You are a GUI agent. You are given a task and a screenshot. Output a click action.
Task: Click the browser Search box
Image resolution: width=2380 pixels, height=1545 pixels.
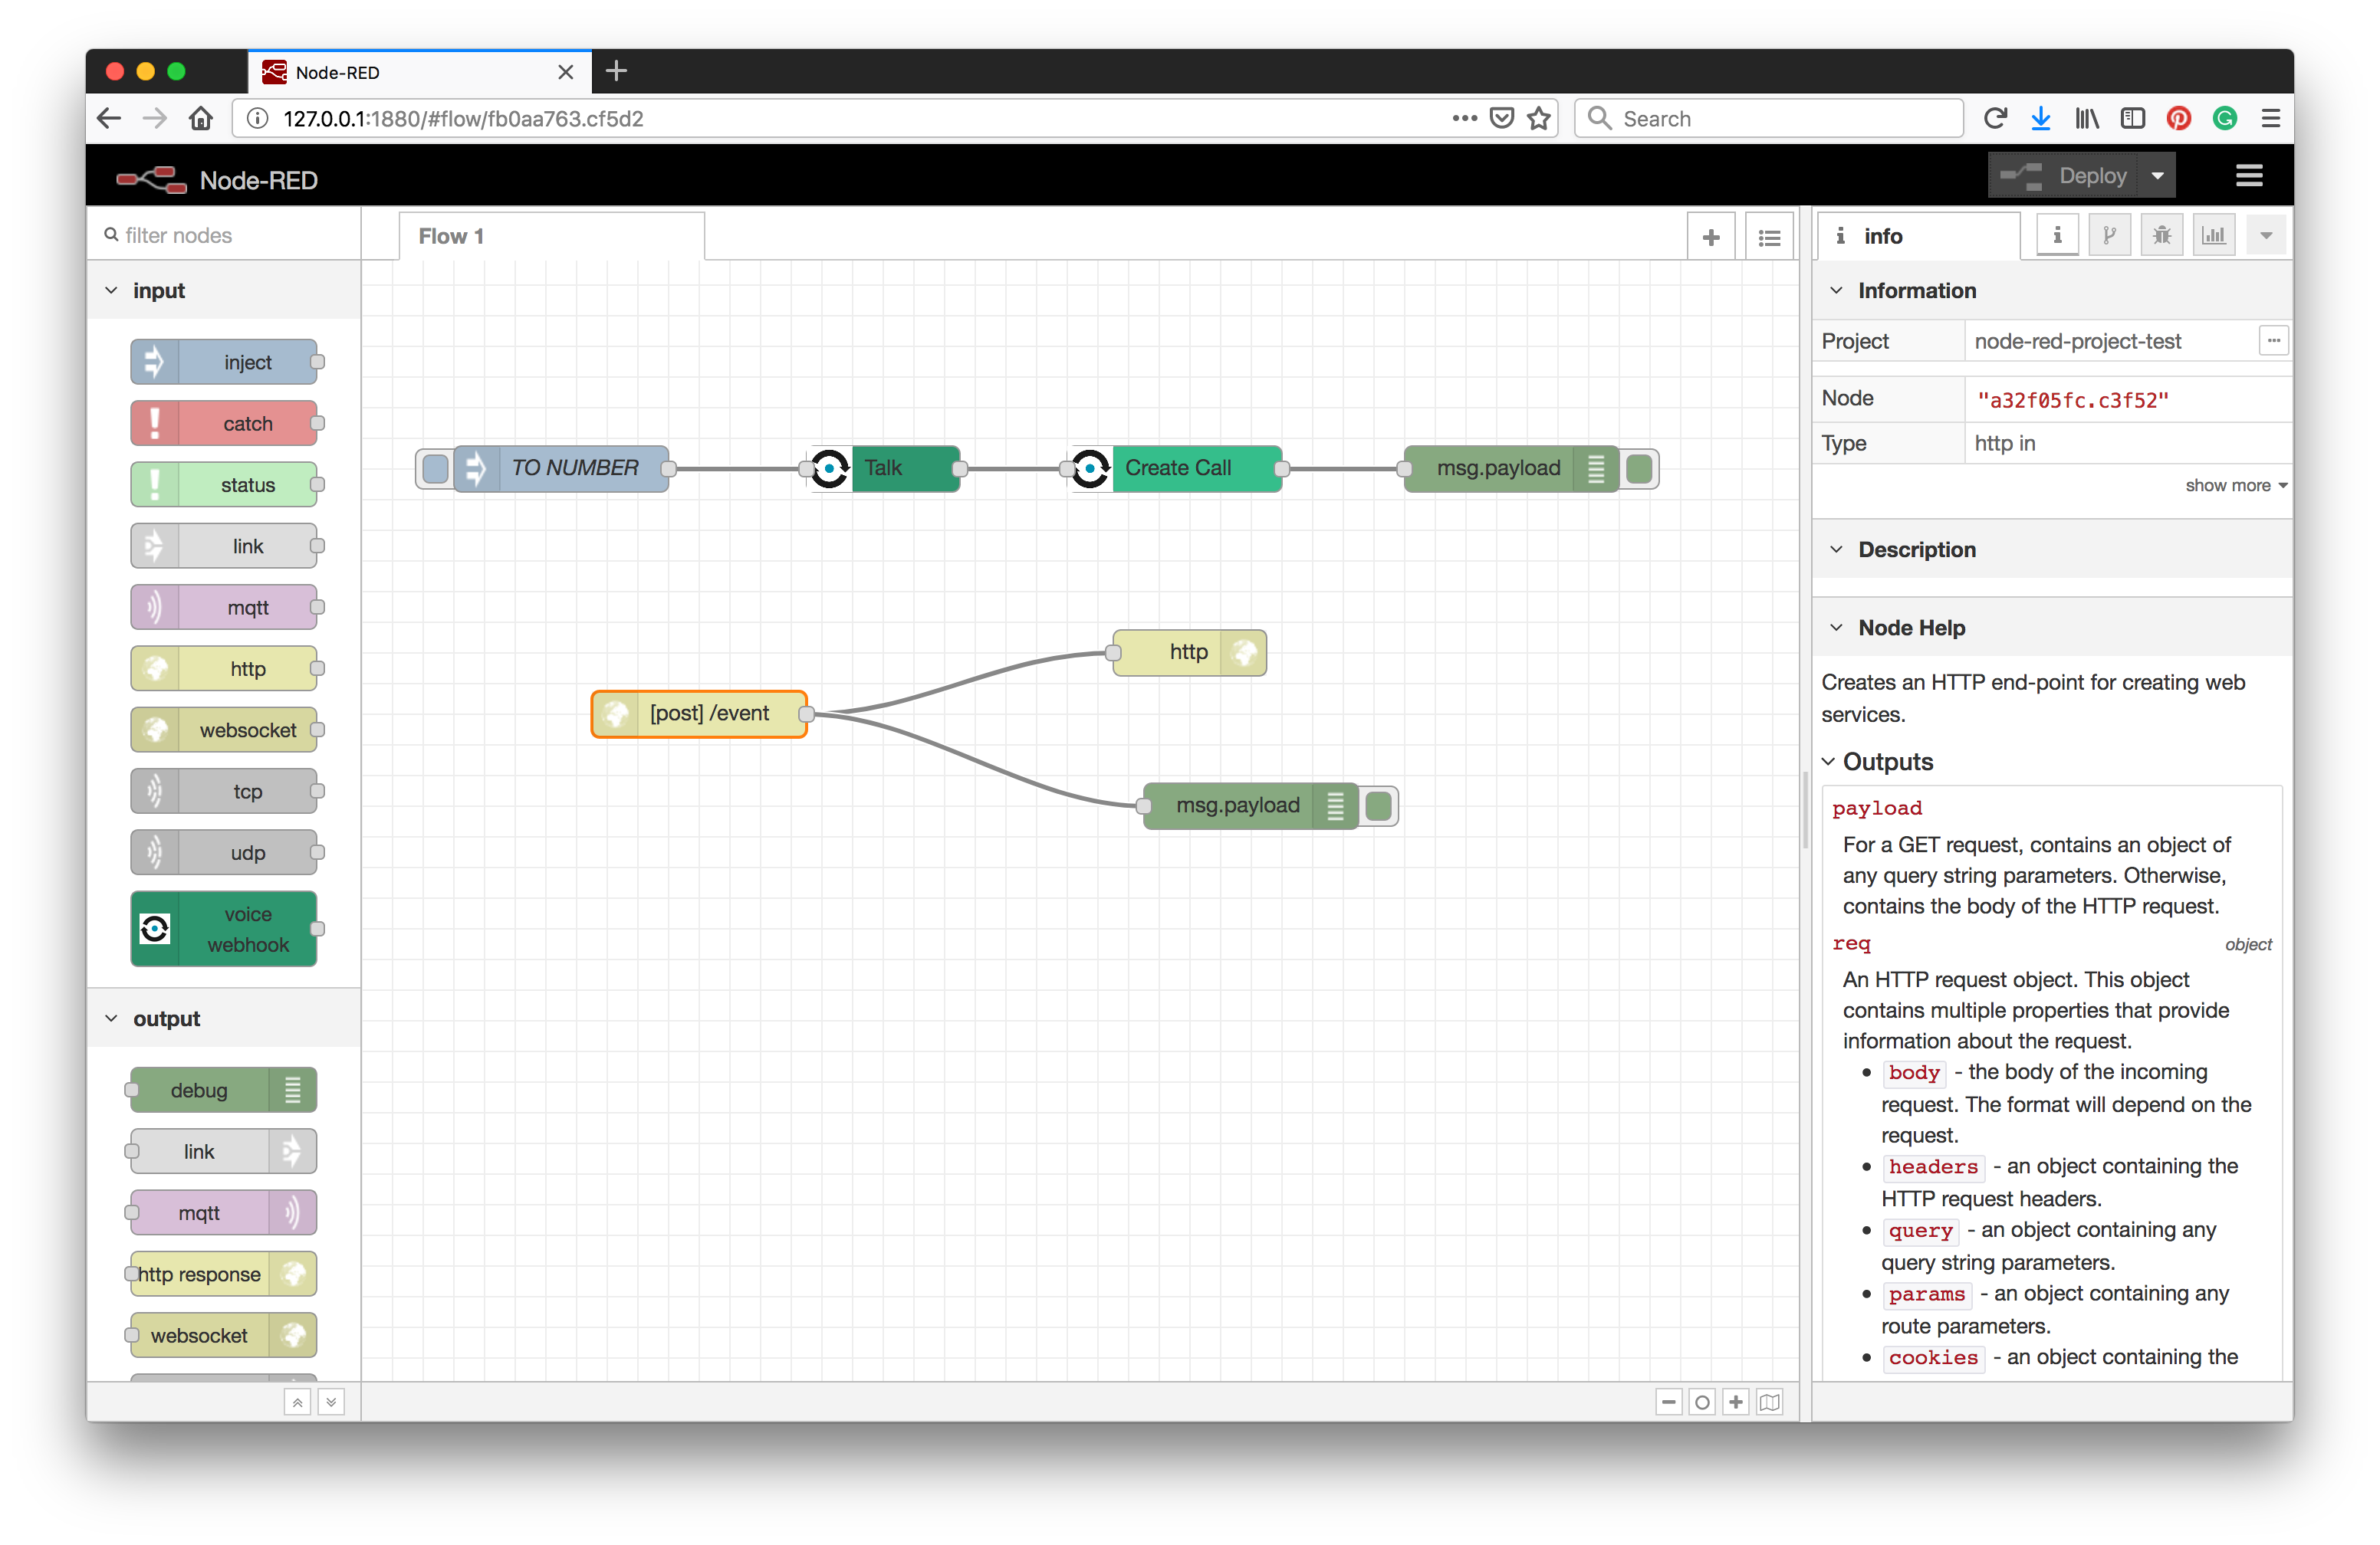click(x=1768, y=119)
